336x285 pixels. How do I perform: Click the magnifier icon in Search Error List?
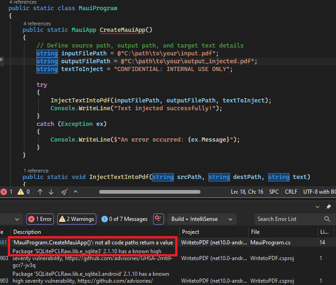pos(327,219)
